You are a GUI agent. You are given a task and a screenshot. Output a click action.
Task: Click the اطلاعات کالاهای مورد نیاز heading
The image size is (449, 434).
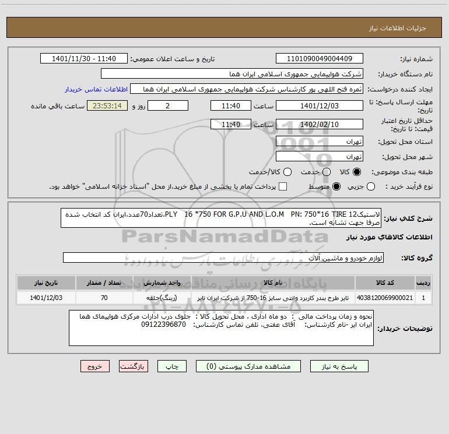[x=390, y=237]
